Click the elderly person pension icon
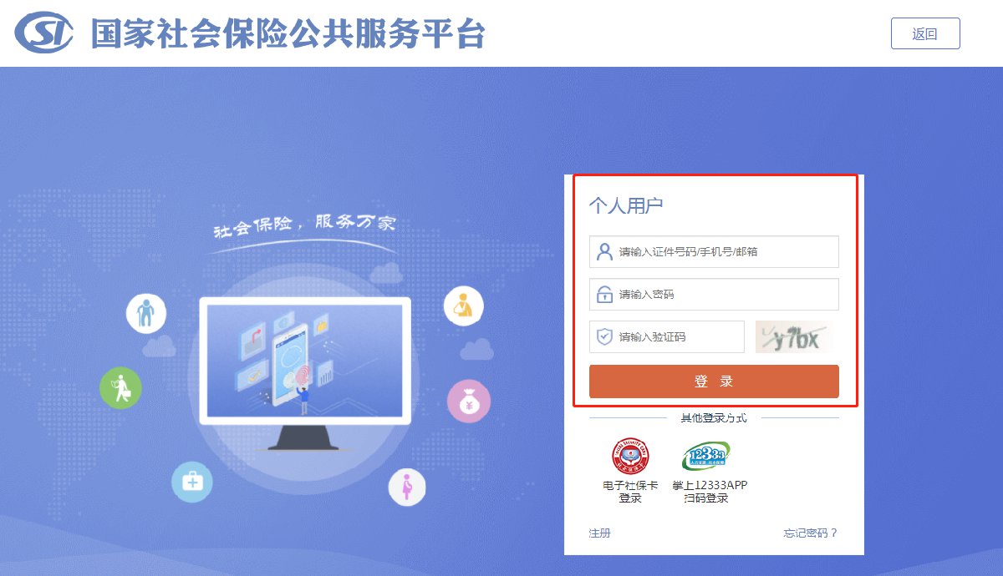Screen dimensions: 1003x576 [x=146, y=314]
